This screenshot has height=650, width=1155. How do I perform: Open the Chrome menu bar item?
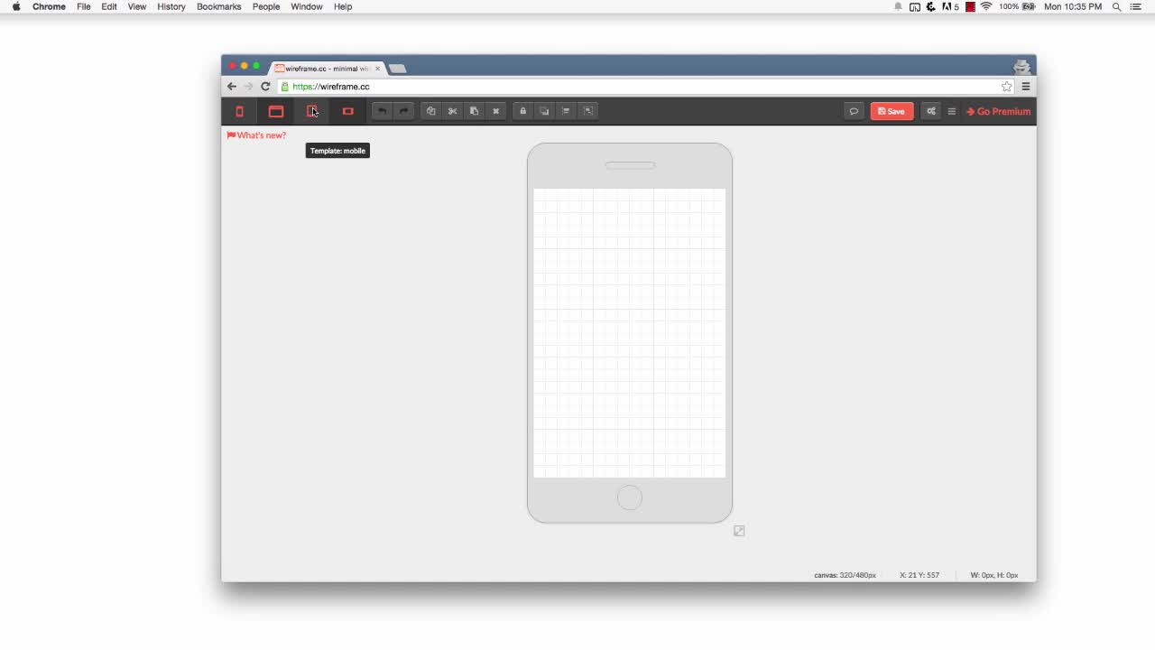tap(49, 6)
